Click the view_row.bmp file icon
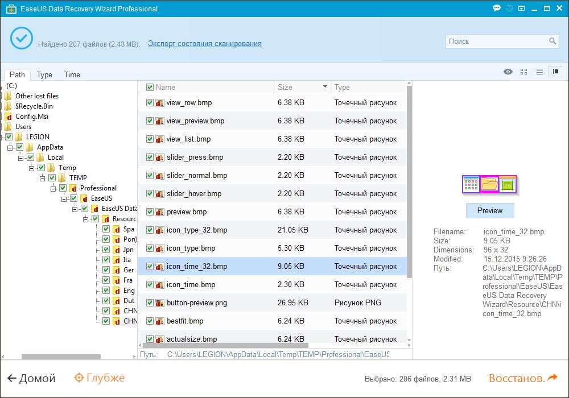 click(x=160, y=103)
